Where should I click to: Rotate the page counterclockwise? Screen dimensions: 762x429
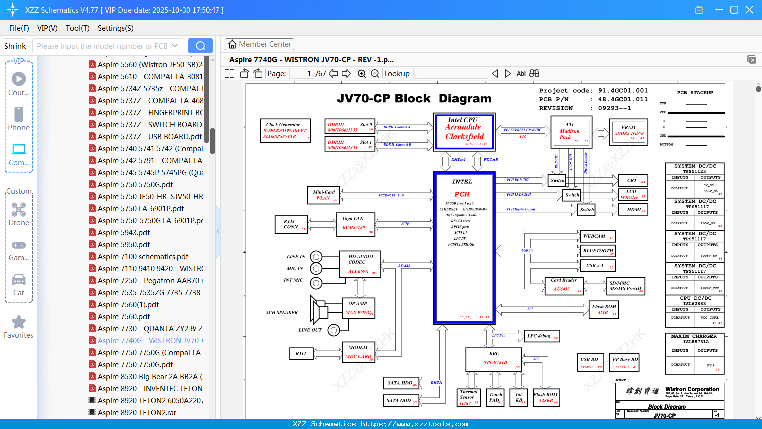point(245,74)
